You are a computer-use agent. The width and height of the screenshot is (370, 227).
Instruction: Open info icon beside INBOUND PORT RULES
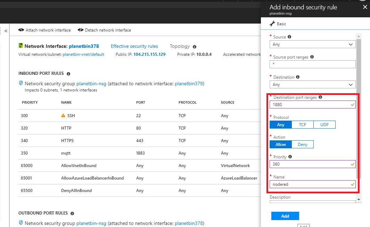tap(68, 74)
